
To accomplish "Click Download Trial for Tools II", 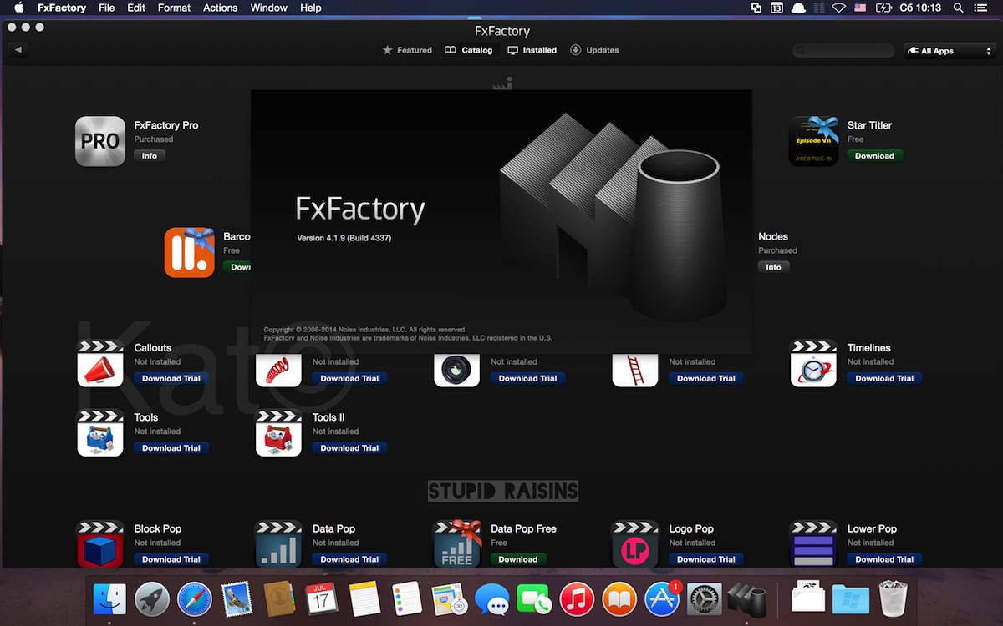I will pos(349,448).
